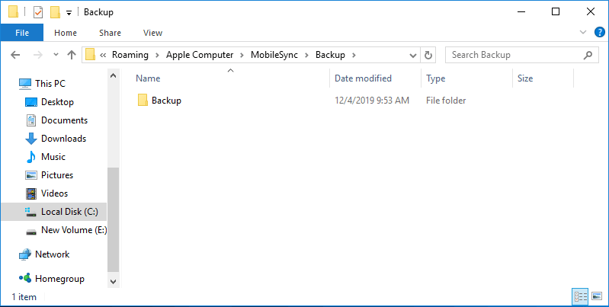
Task: Click the navigation pane scrollbar thumb
Action: tap(114, 219)
